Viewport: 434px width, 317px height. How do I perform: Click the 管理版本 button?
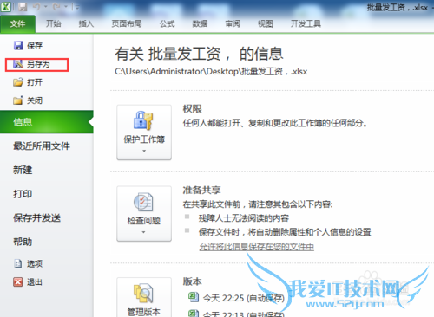(x=144, y=297)
